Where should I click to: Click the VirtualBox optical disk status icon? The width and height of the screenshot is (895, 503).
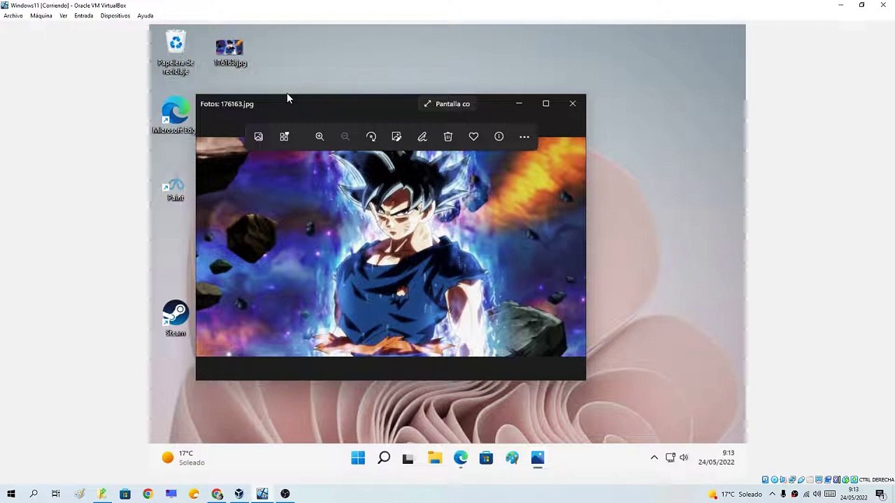(774, 480)
